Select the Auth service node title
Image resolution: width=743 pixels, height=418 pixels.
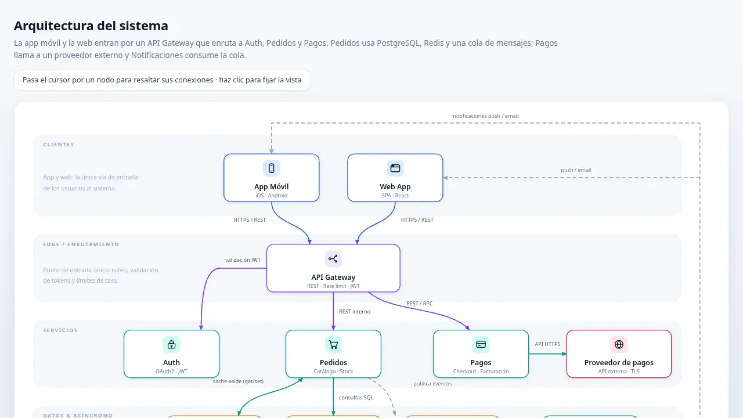pos(172,363)
